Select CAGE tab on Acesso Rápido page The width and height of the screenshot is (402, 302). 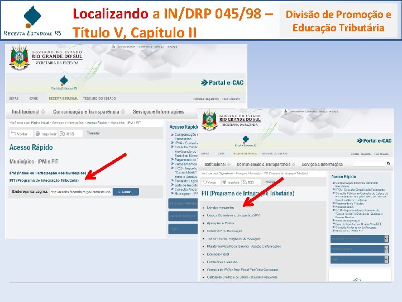(x=34, y=98)
